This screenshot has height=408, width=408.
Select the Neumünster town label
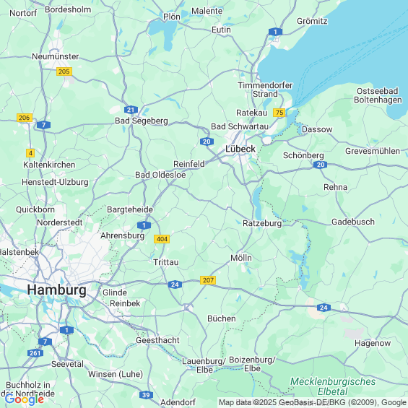(55, 56)
